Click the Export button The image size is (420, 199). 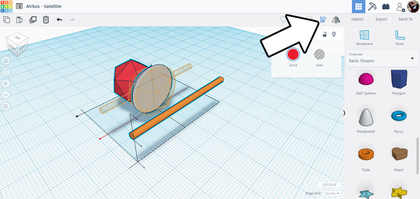(381, 19)
